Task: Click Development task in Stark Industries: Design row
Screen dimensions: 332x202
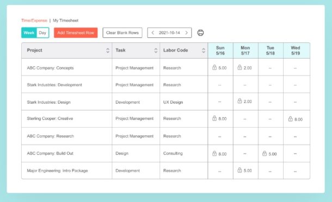Action: pos(128,102)
